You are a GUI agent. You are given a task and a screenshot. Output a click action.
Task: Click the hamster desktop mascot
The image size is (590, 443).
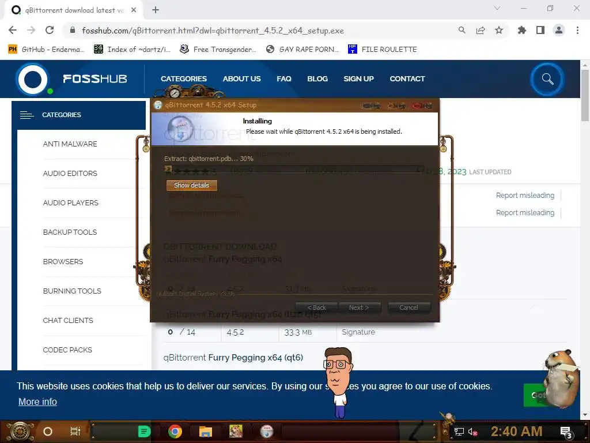click(561, 378)
